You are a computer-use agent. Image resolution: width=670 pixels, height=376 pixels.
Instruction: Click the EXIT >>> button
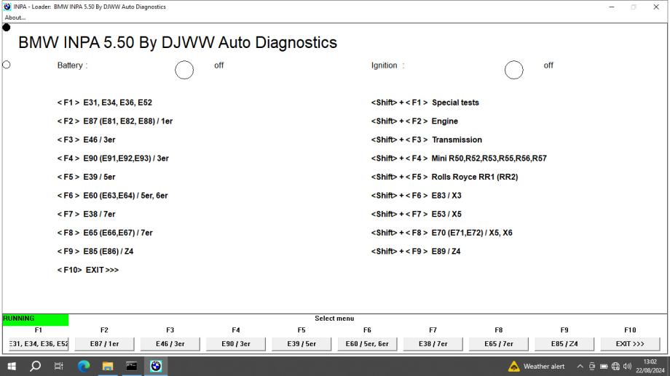coord(630,343)
